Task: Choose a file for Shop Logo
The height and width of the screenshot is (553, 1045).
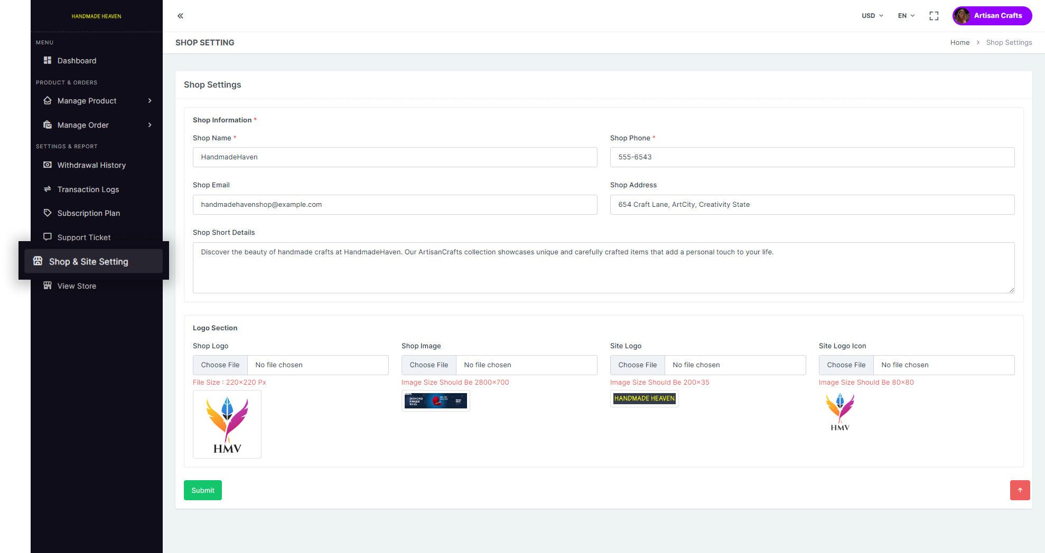Action: (x=220, y=365)
